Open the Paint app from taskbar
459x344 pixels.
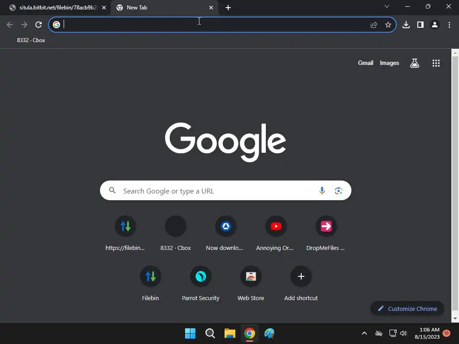click(269, 333)
